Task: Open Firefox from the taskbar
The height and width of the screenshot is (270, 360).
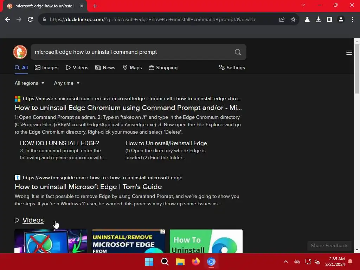Action: 195,262
